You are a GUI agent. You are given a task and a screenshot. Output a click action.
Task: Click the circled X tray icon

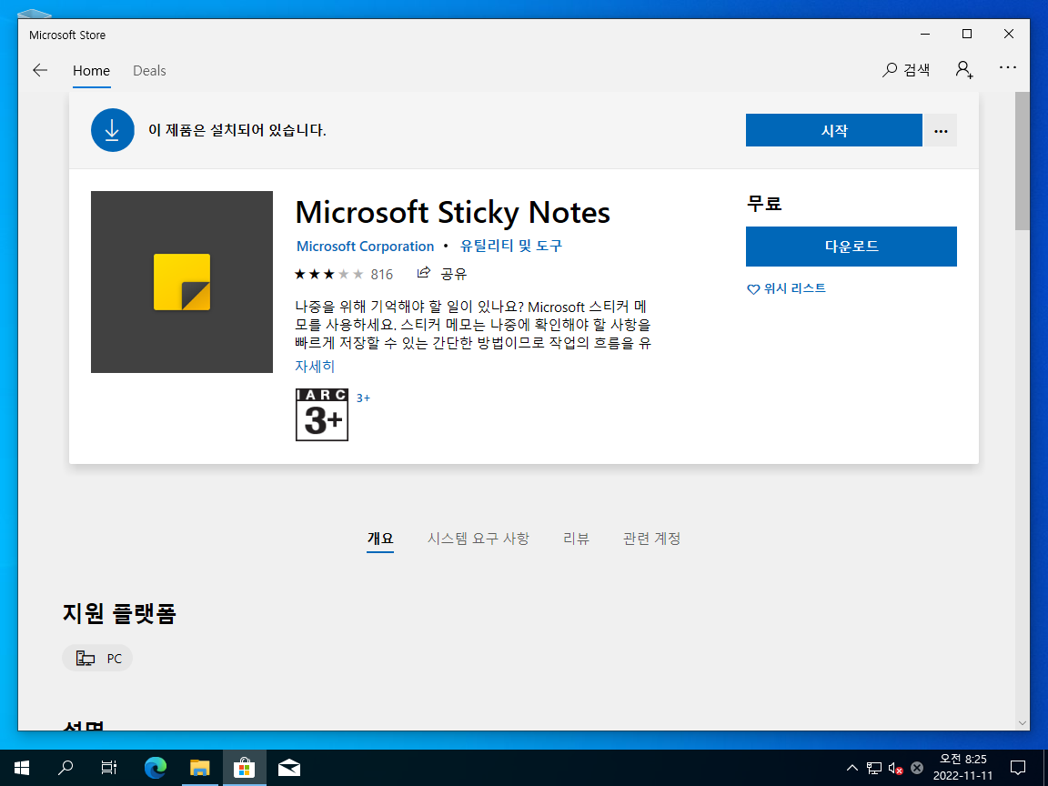pos(917,768)
